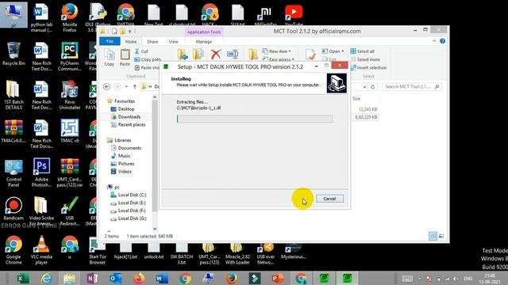Cancel the MCT DAUK HYWEE TOOL installation

[x=329, y=199]
